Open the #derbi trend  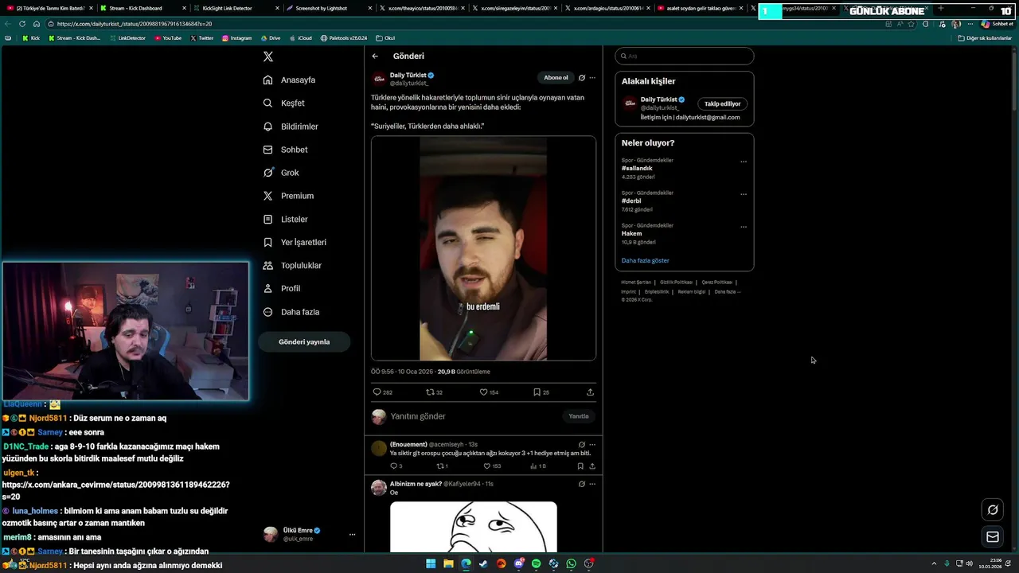click(x=631, y=201)
